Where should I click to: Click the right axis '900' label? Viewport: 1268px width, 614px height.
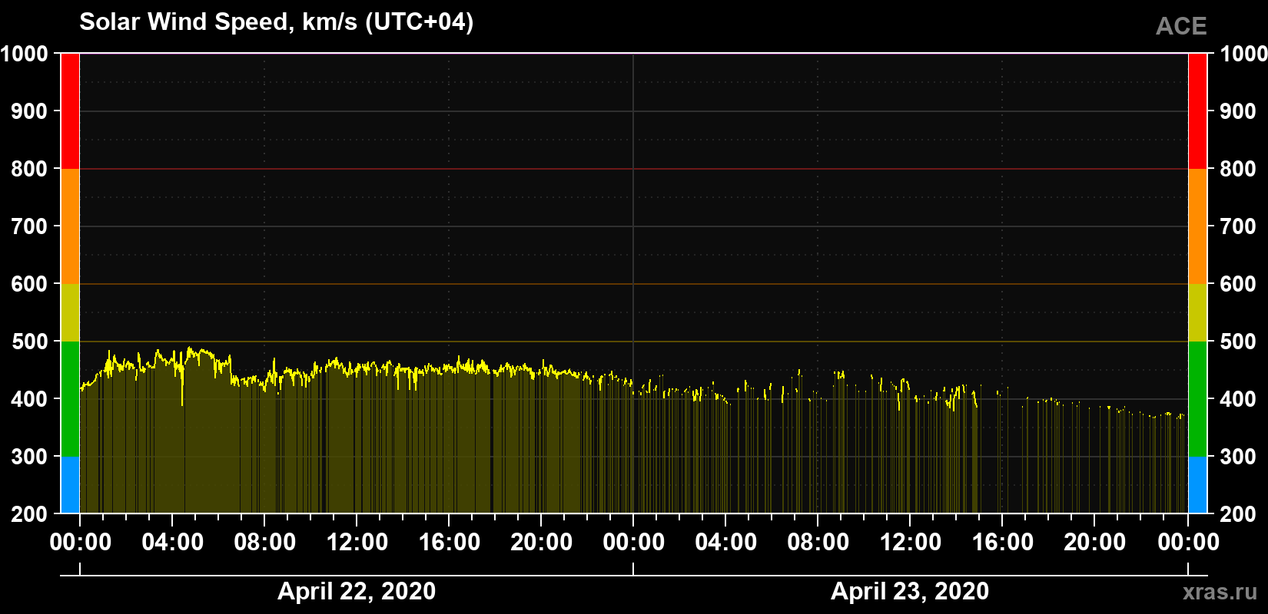(x=1238, y=111)
